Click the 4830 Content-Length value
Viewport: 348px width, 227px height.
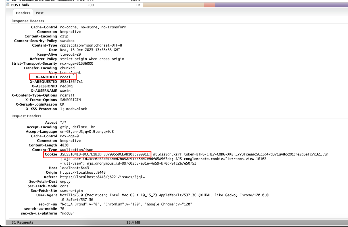click(64, 145)
